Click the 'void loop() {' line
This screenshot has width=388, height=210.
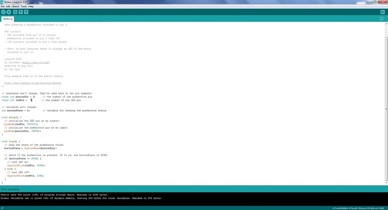pyautogui.click(x=11, y=142)
